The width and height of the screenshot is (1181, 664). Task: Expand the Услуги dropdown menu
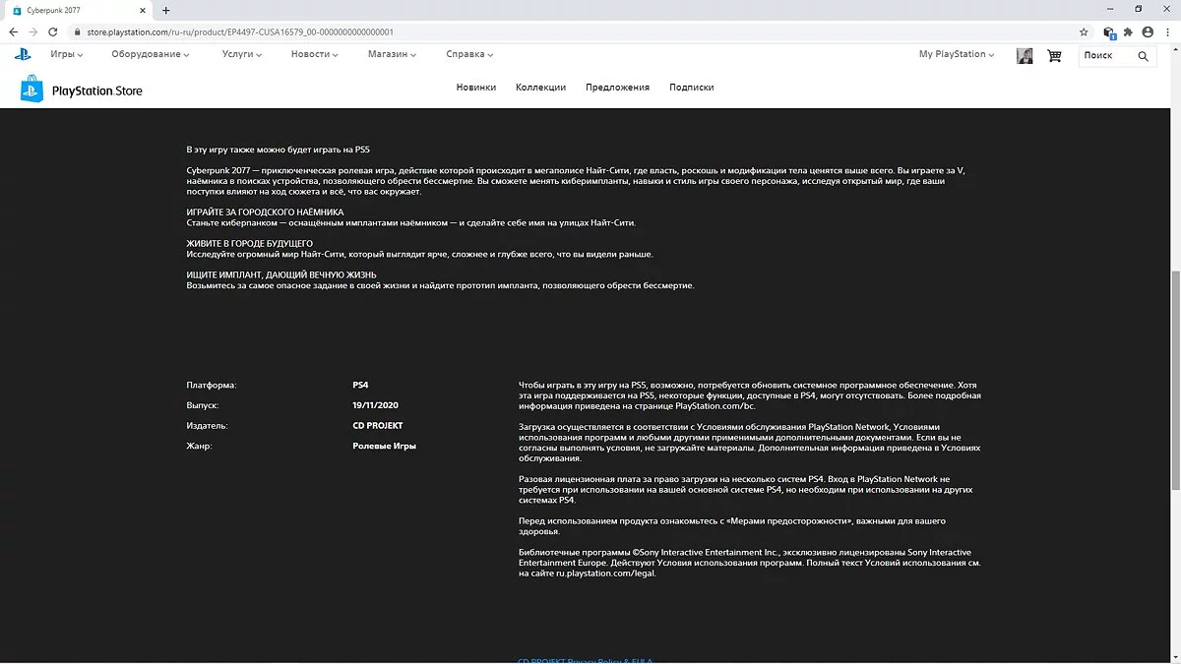click(x=242, y=54)
